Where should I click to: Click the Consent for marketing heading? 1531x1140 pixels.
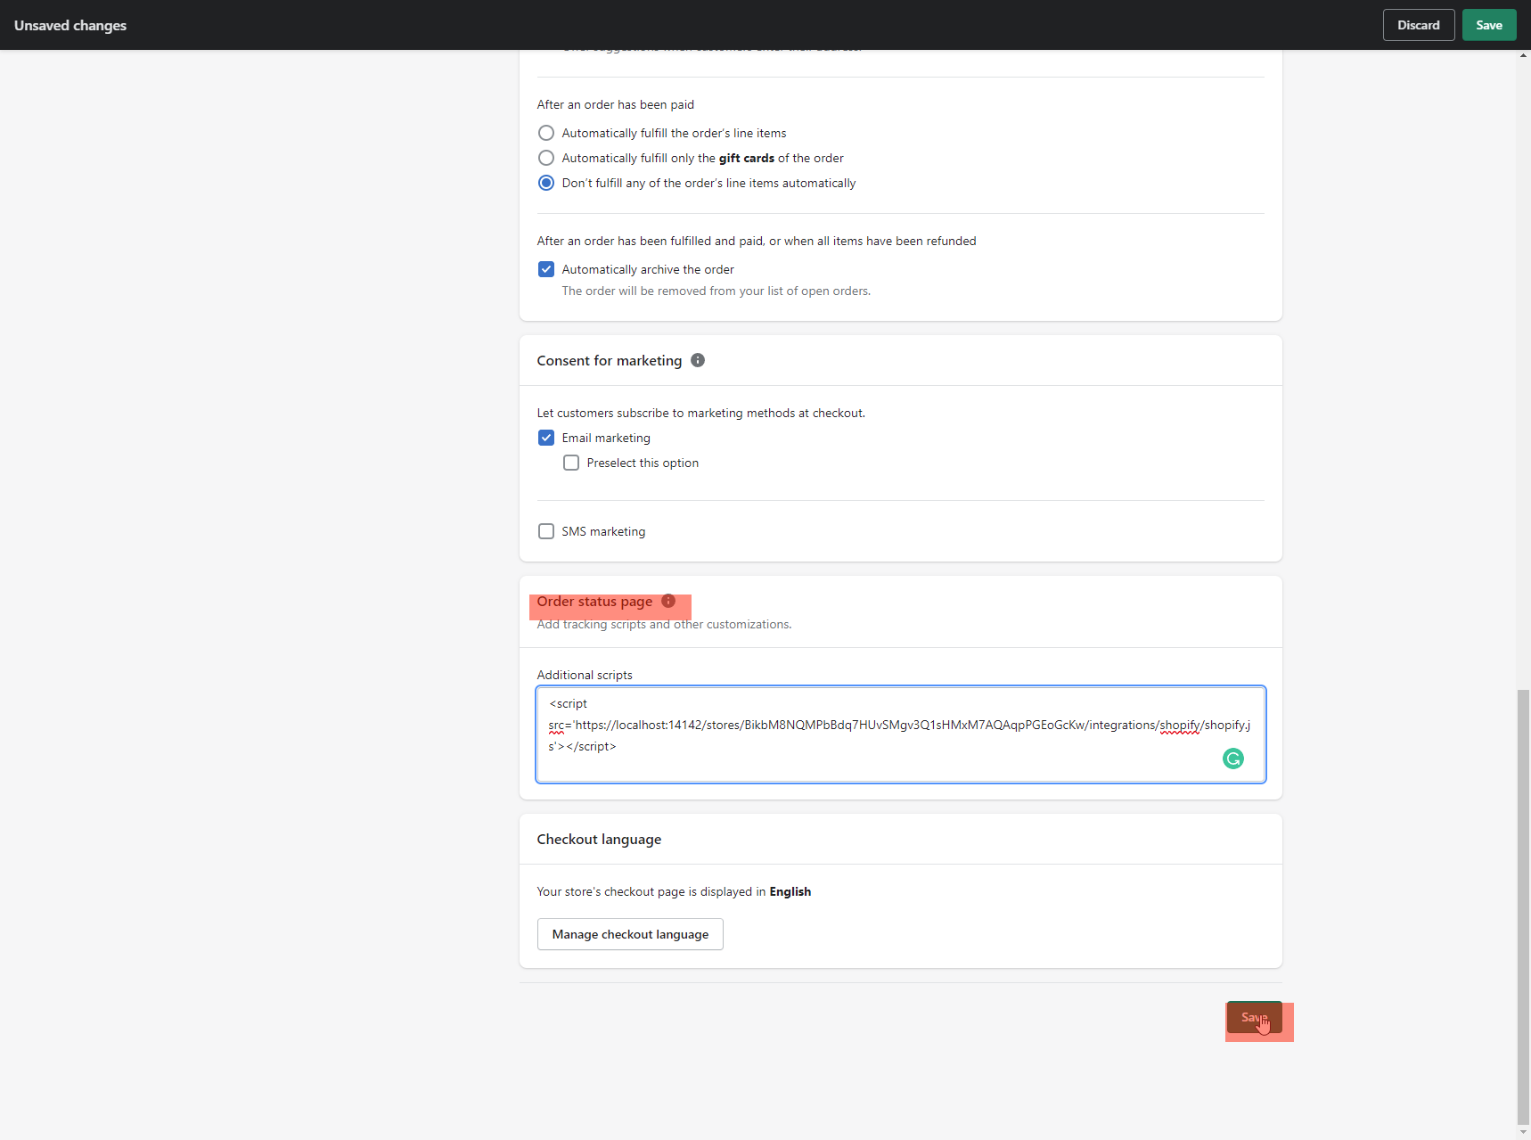(610, 361)
